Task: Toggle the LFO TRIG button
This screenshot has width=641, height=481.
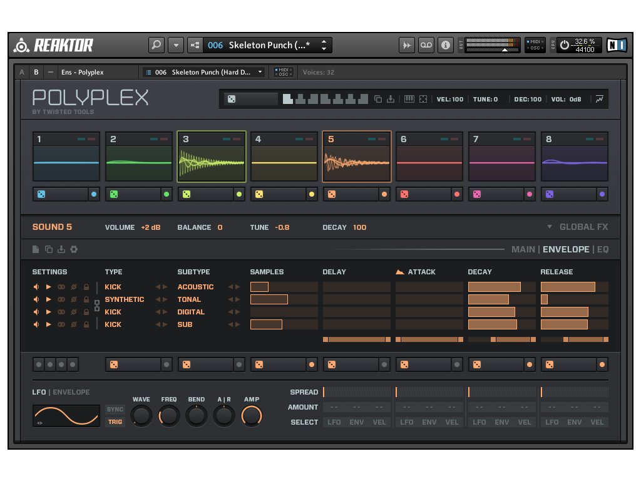Action: (115, 422)
